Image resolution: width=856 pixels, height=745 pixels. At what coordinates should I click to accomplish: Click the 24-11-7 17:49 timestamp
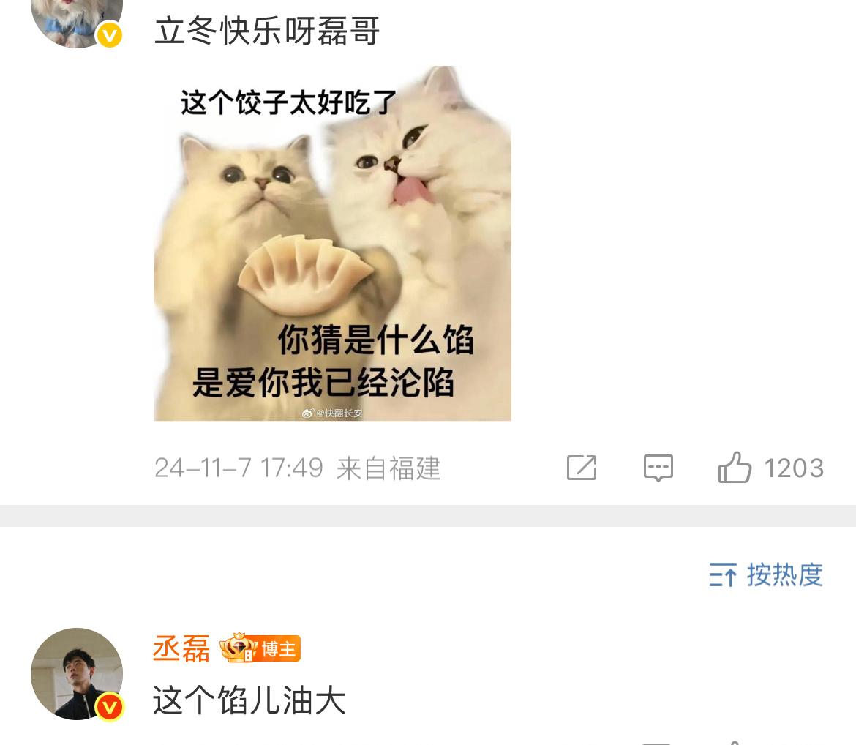[x=239, y=468]
